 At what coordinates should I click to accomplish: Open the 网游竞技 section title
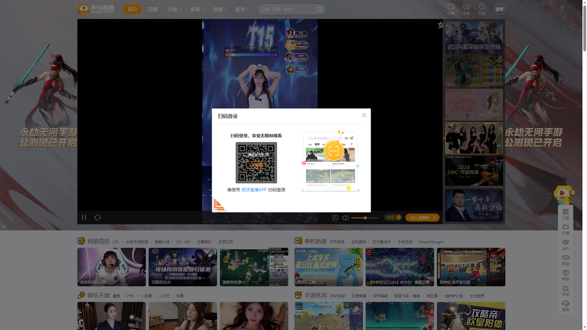(99, 241)
